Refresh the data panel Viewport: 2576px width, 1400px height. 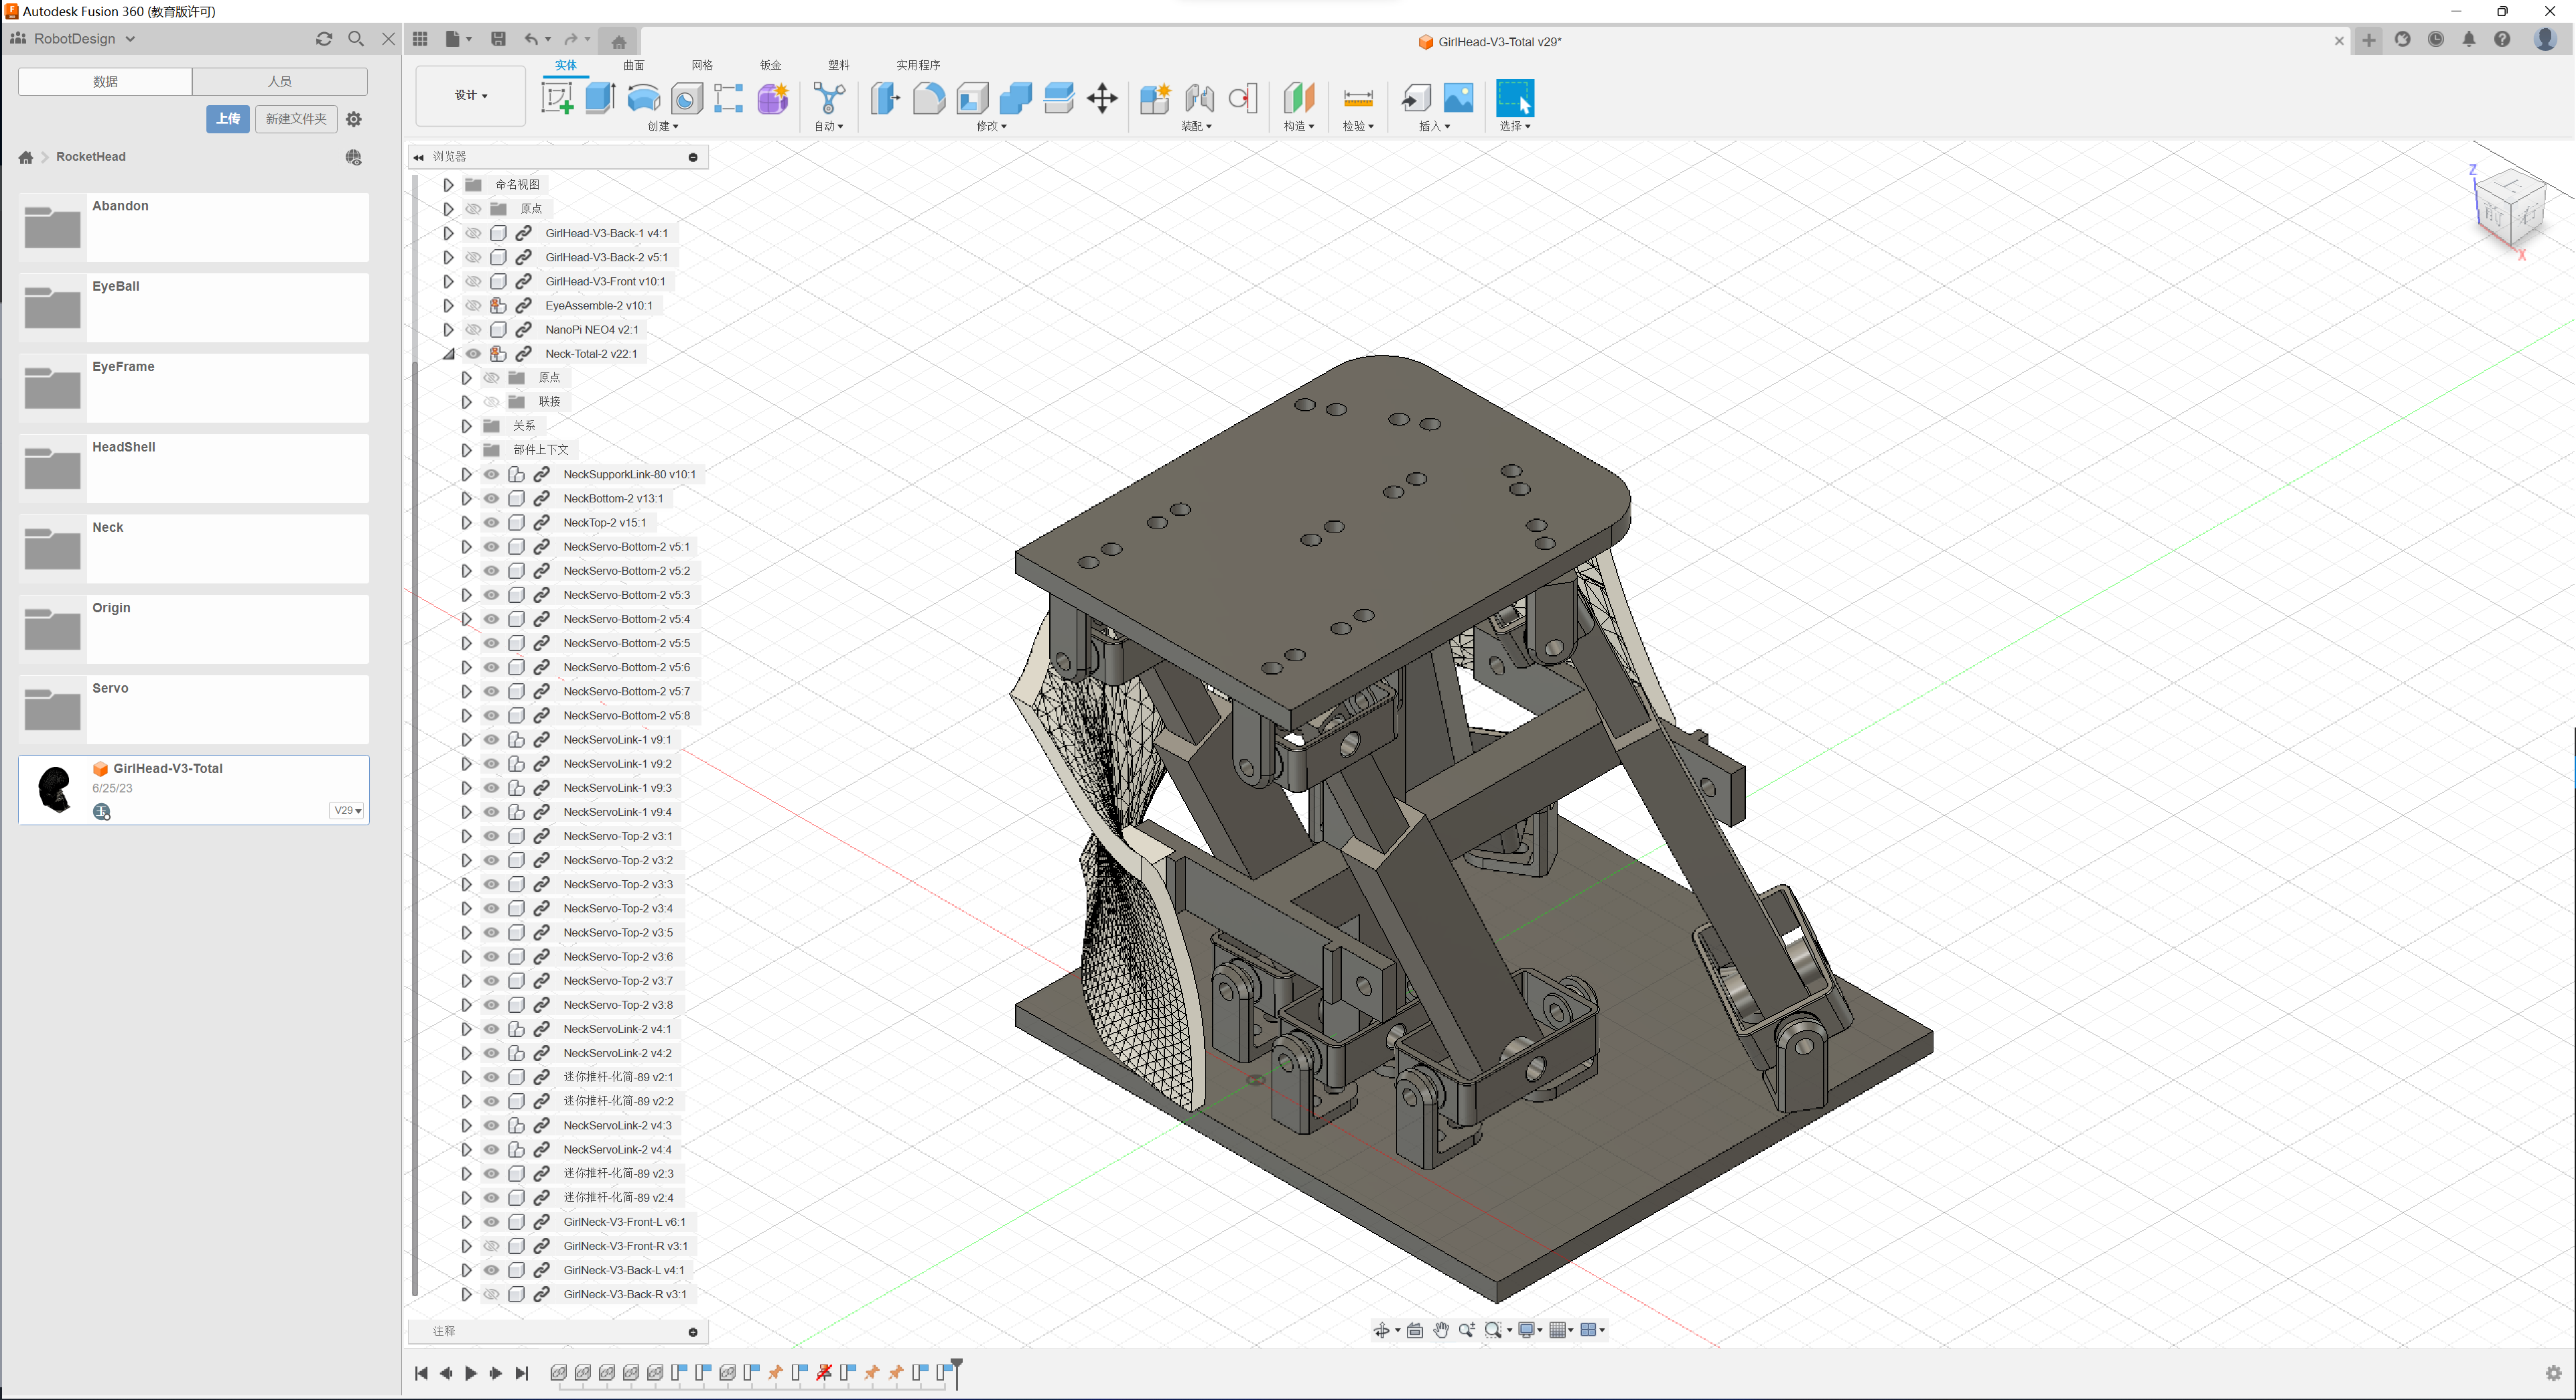coord(324,39)
